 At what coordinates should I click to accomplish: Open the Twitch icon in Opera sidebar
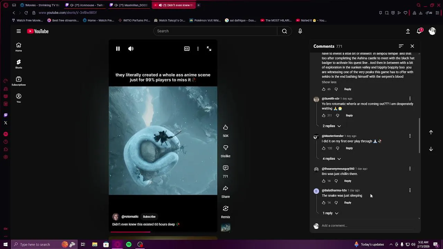point(6,115)
